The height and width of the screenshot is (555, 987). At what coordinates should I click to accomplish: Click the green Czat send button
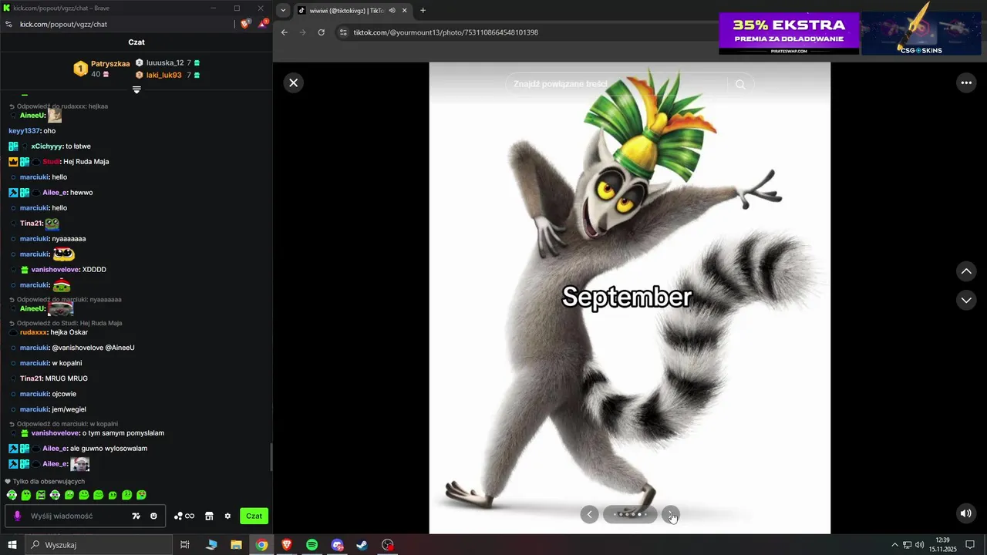tap(254, 516)
